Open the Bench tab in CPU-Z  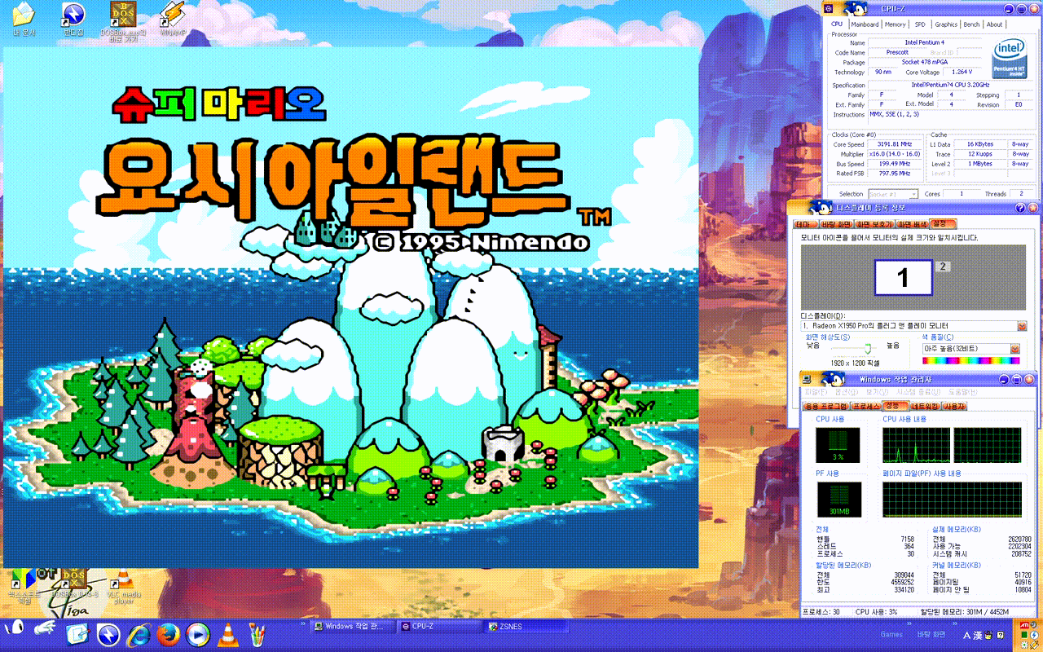pos(972,24)
